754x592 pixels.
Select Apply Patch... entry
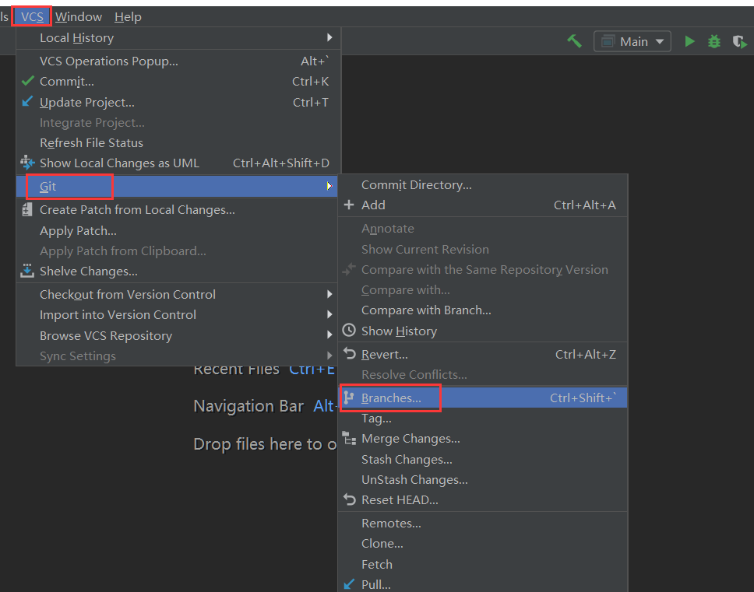pyautogui.click(x=178, y=231)
